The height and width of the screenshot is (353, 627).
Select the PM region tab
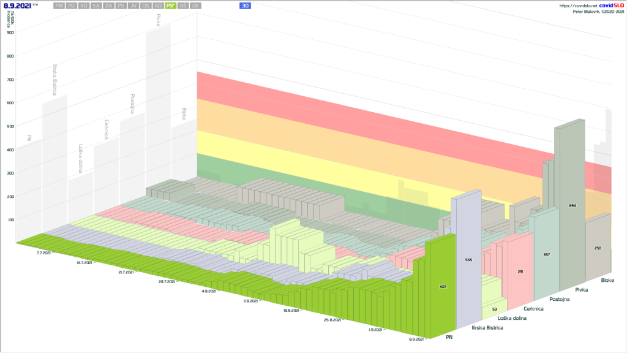point(59,6)
